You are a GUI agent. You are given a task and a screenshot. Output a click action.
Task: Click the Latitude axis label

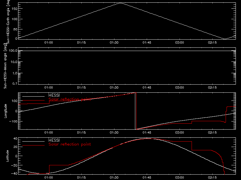pos(7,156)
